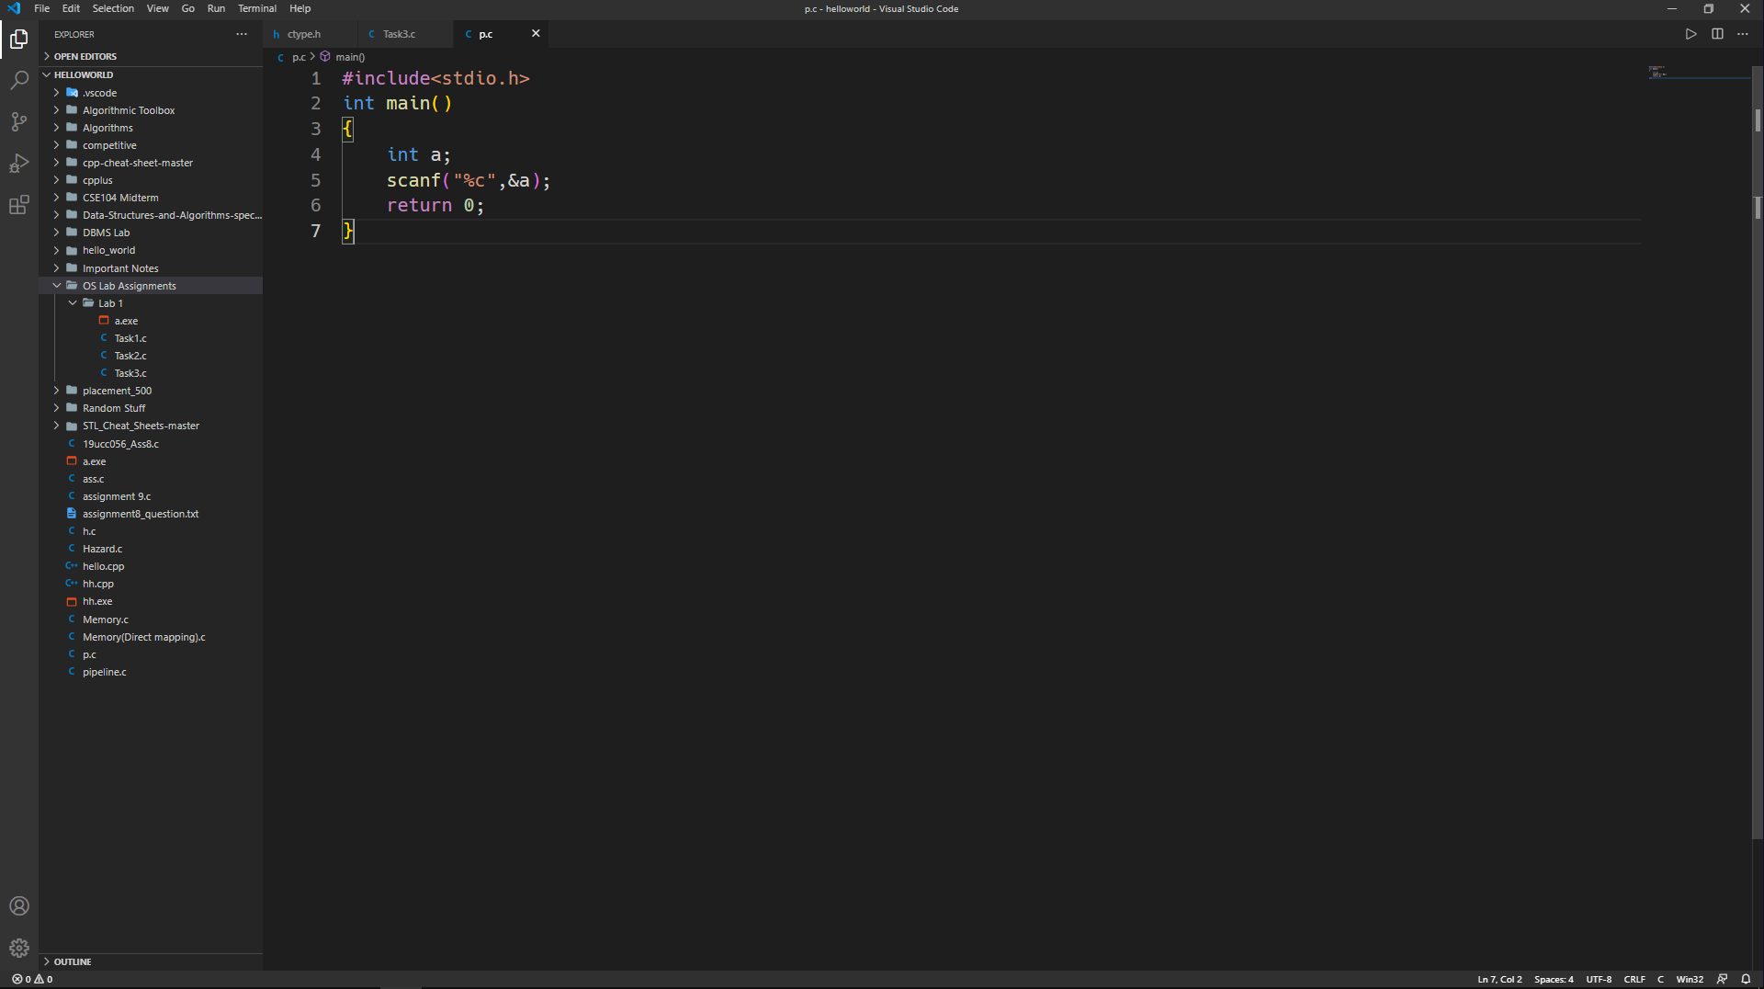Change the UTF-8 encoding in the status bar
This screenshot has width=1764, height=989.
pos(1600,979)
